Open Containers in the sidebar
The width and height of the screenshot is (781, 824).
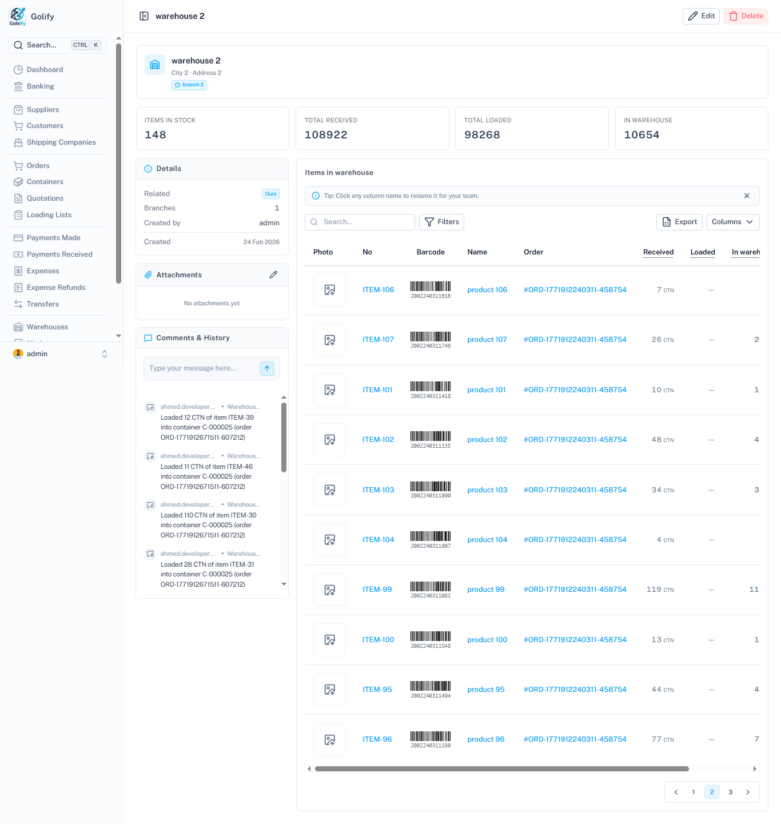(45, 182)
